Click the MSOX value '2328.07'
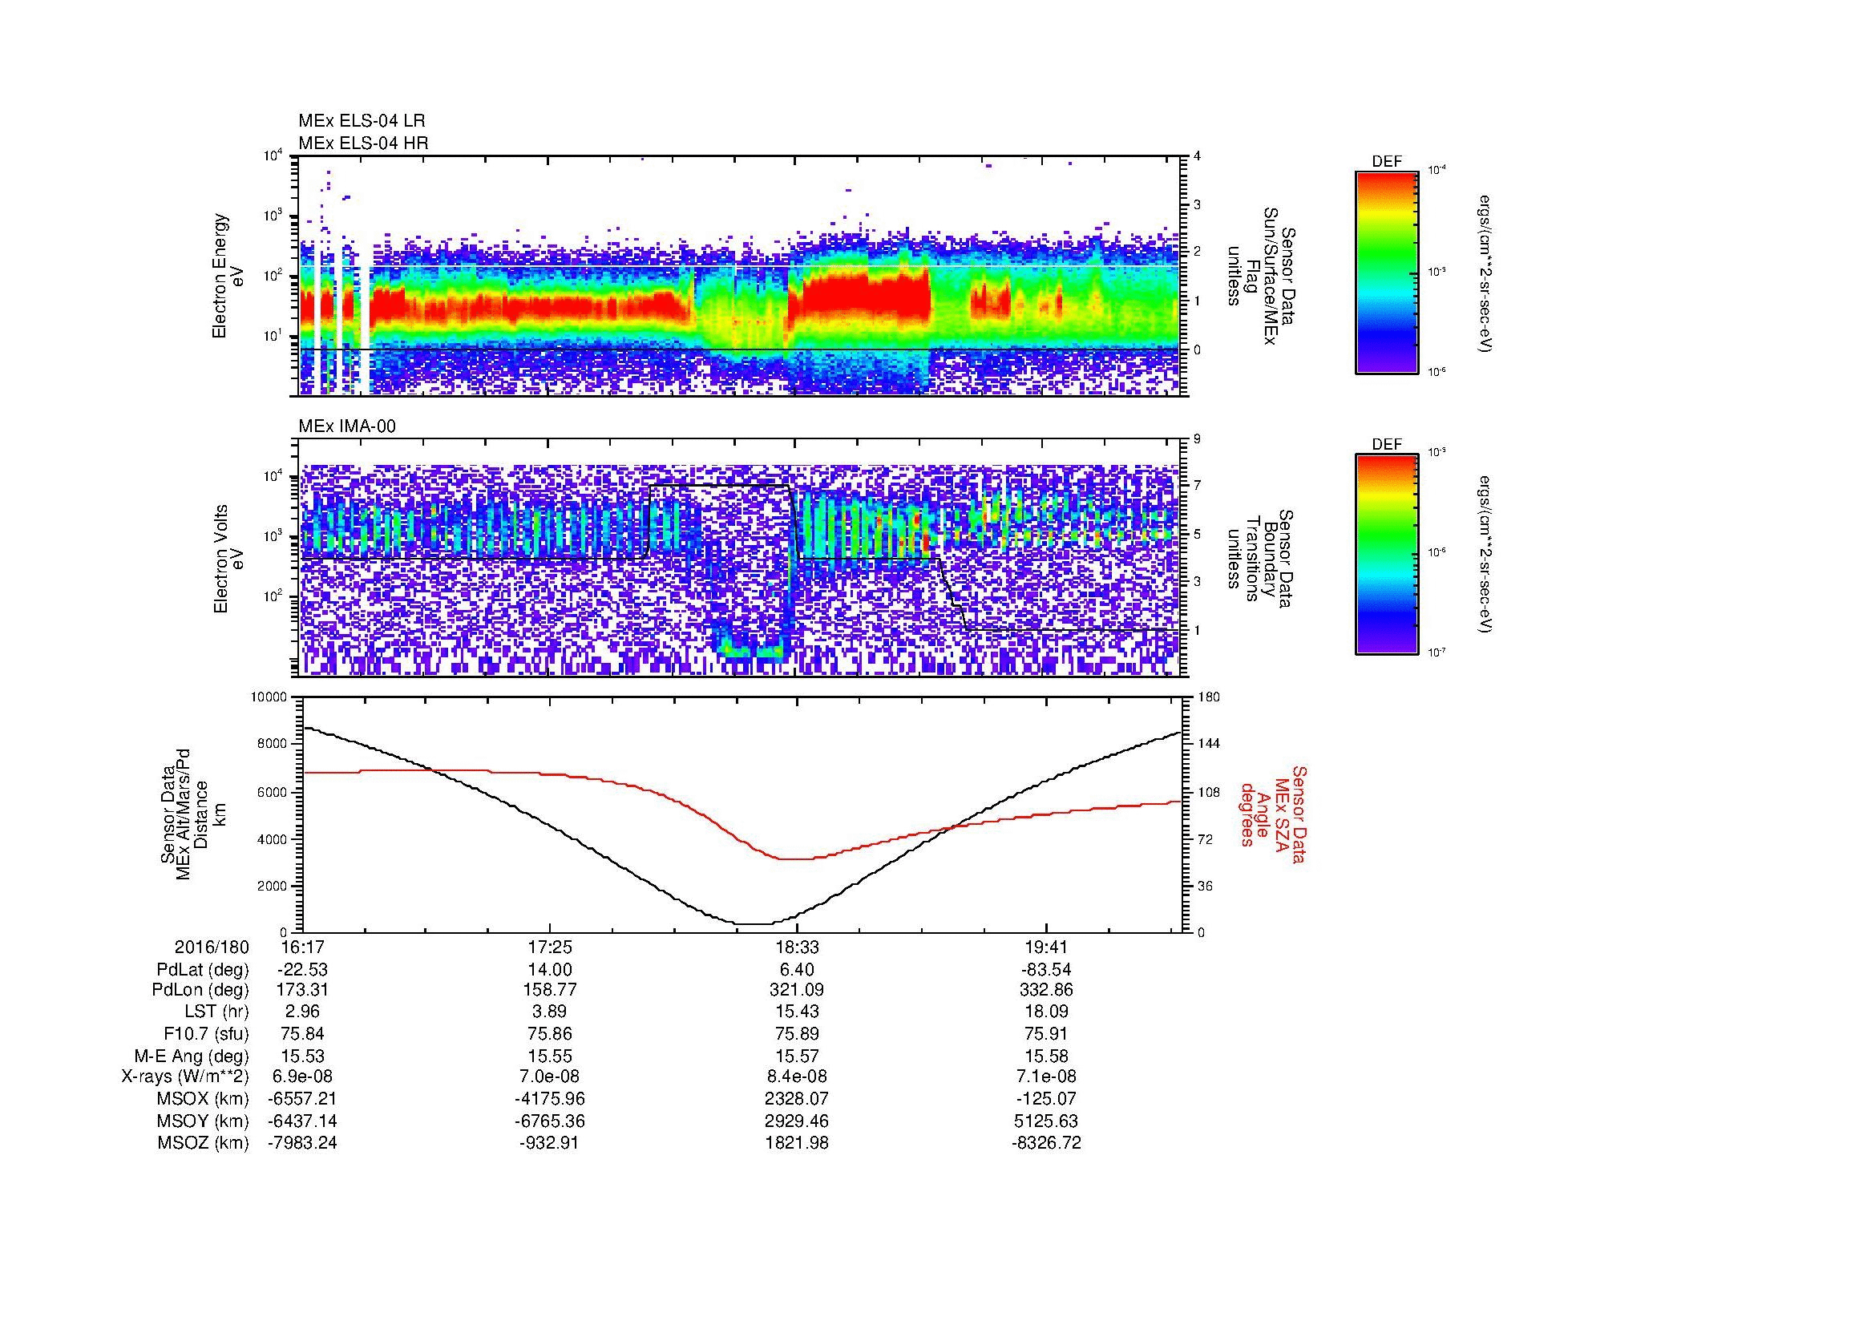The width and height of the screenshot is (1875, 1325). point(798,1099)
